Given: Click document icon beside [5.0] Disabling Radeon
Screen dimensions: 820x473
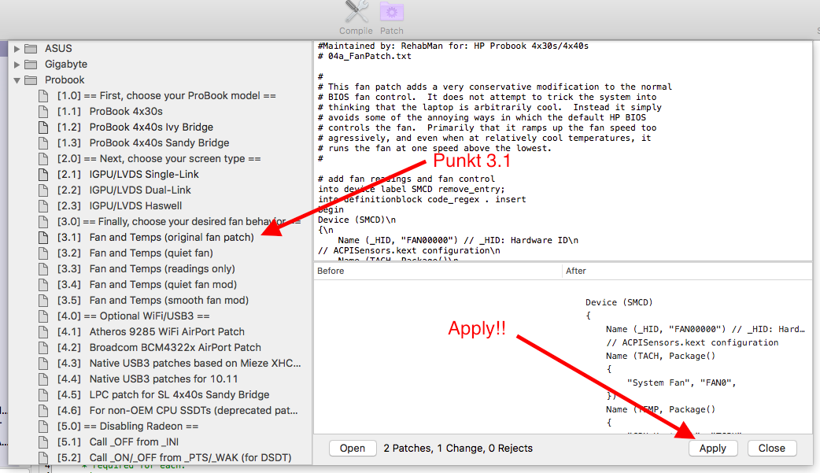Looking at the screenshot, I should (42, 426).
